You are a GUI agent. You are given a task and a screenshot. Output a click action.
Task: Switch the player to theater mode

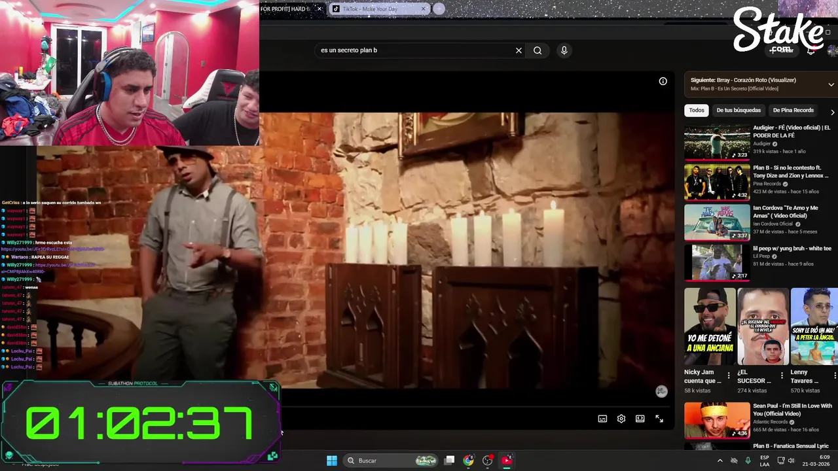(640, 419)
